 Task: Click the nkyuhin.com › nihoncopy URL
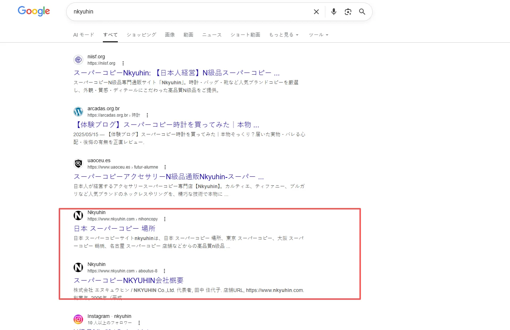click(x=122, y=219)
